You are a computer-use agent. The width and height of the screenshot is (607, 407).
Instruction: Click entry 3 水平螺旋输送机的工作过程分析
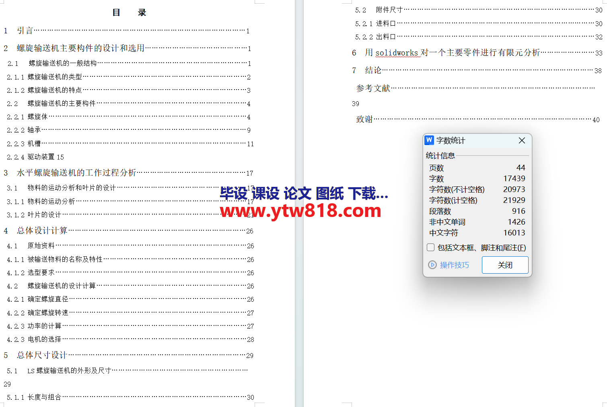tap(128, 173)
